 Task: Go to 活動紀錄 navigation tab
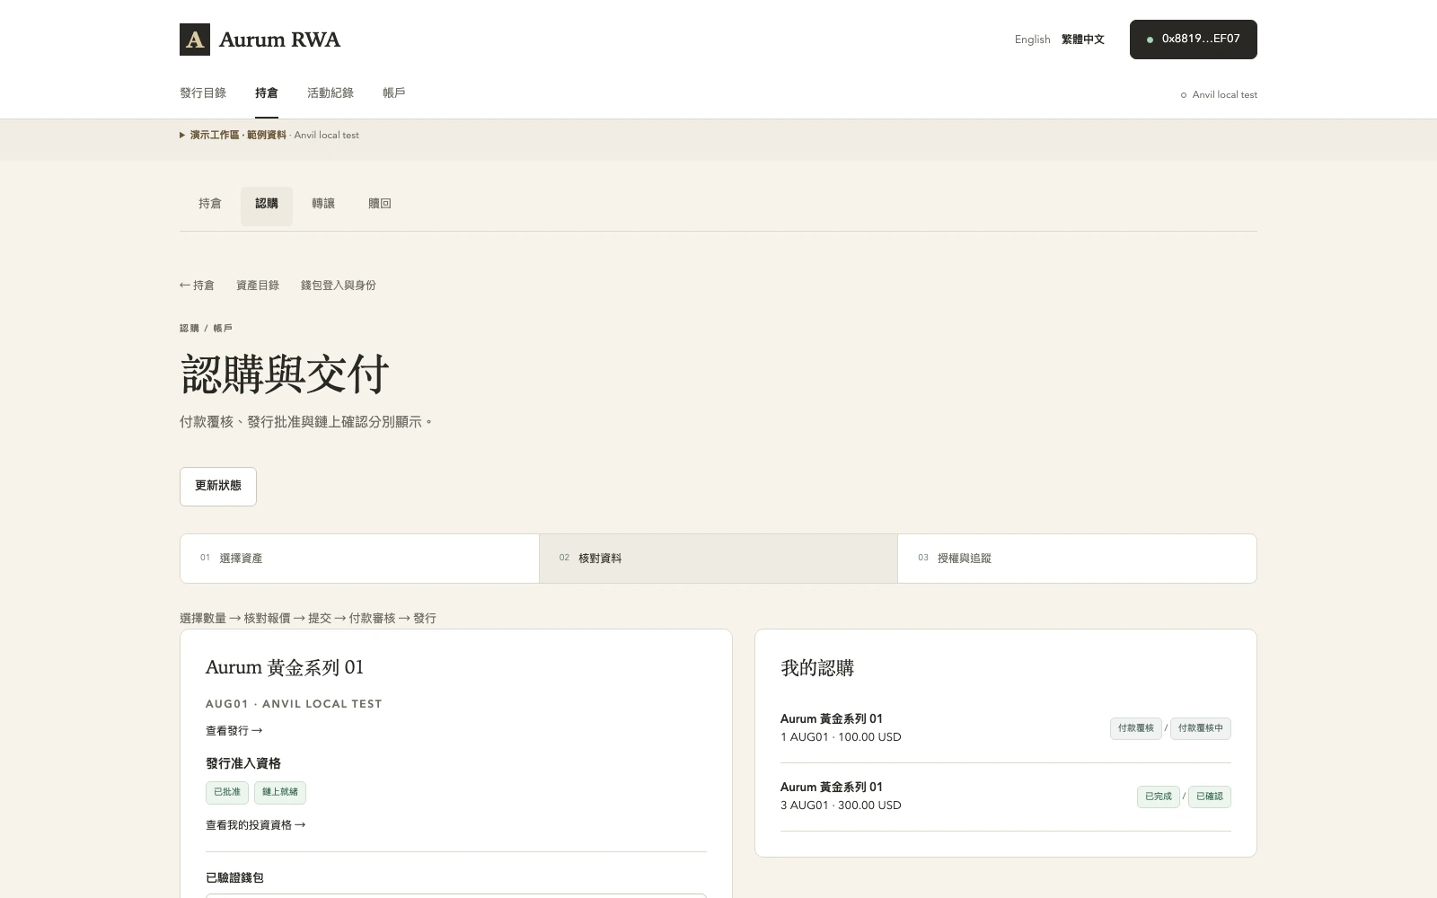331,93
